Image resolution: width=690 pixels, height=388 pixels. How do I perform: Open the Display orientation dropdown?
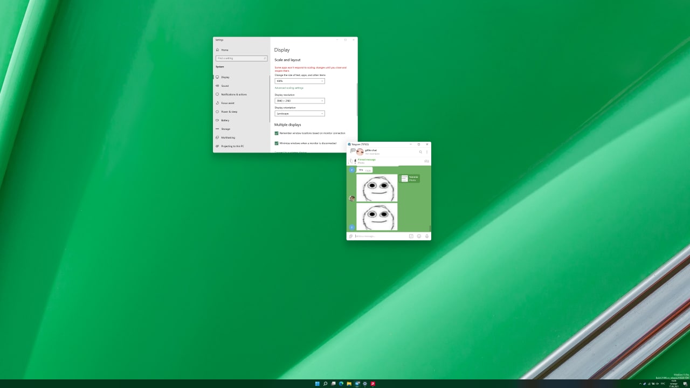(300, 114)
